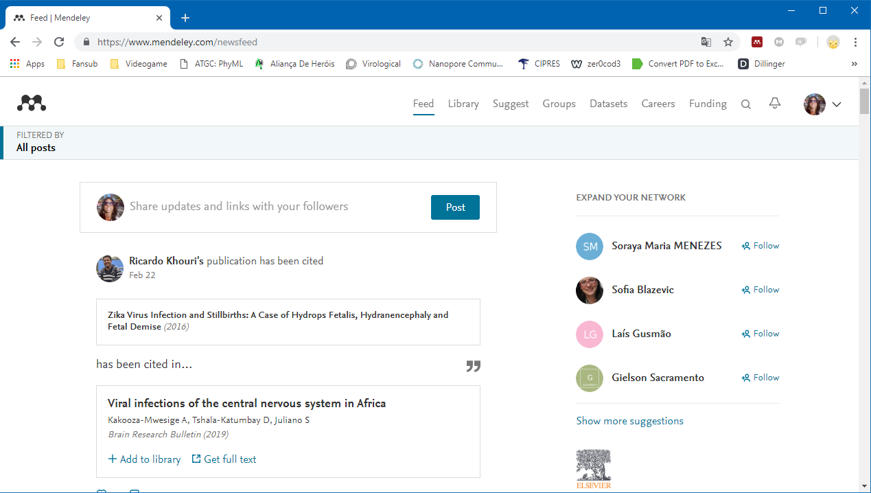Click the address bar URL
Image resolution: width=871 pixels, height=493 pixels.
pyautogui.click(x=177, y=42)
